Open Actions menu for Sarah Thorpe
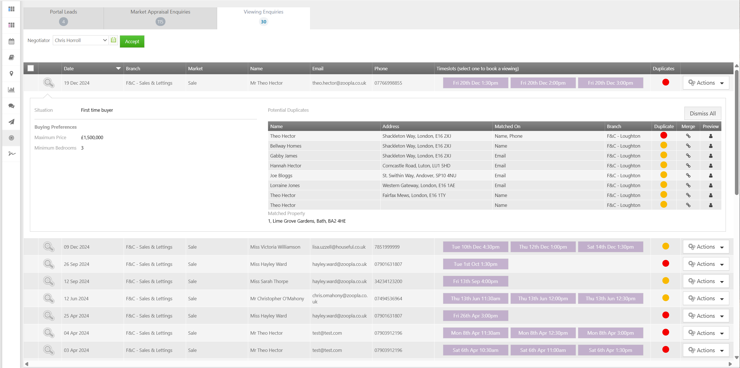 [706, 281]
